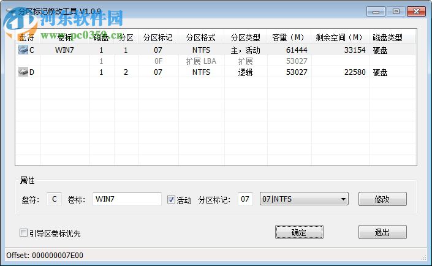
Task: Click the 53027 capacity in D row
Action: coord(297,72)
